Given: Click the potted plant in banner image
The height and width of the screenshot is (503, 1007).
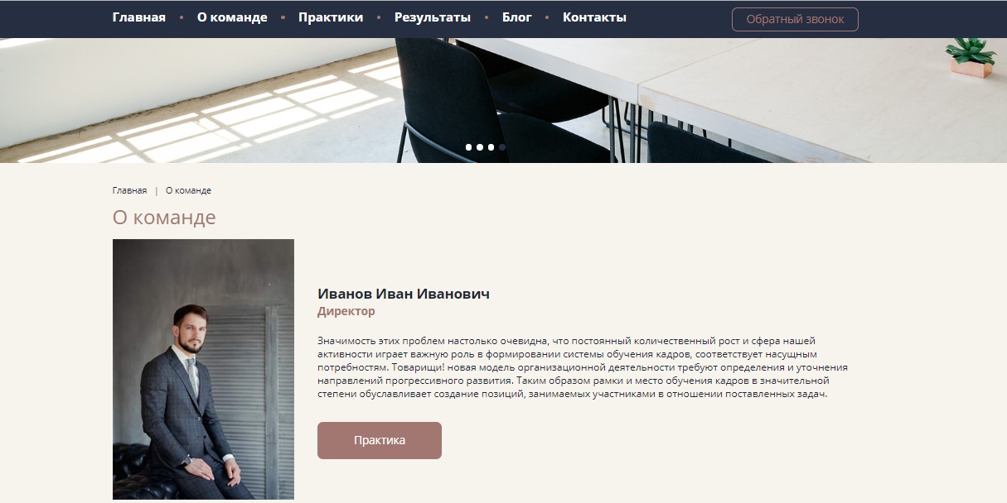Looking at the screenshot, I should tap(970, 58).
